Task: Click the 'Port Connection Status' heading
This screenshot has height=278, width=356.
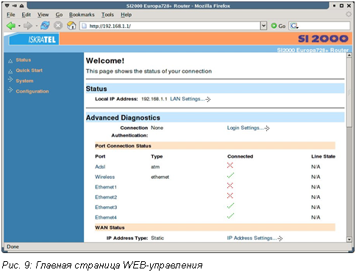Action: click(x=123, y=146)
